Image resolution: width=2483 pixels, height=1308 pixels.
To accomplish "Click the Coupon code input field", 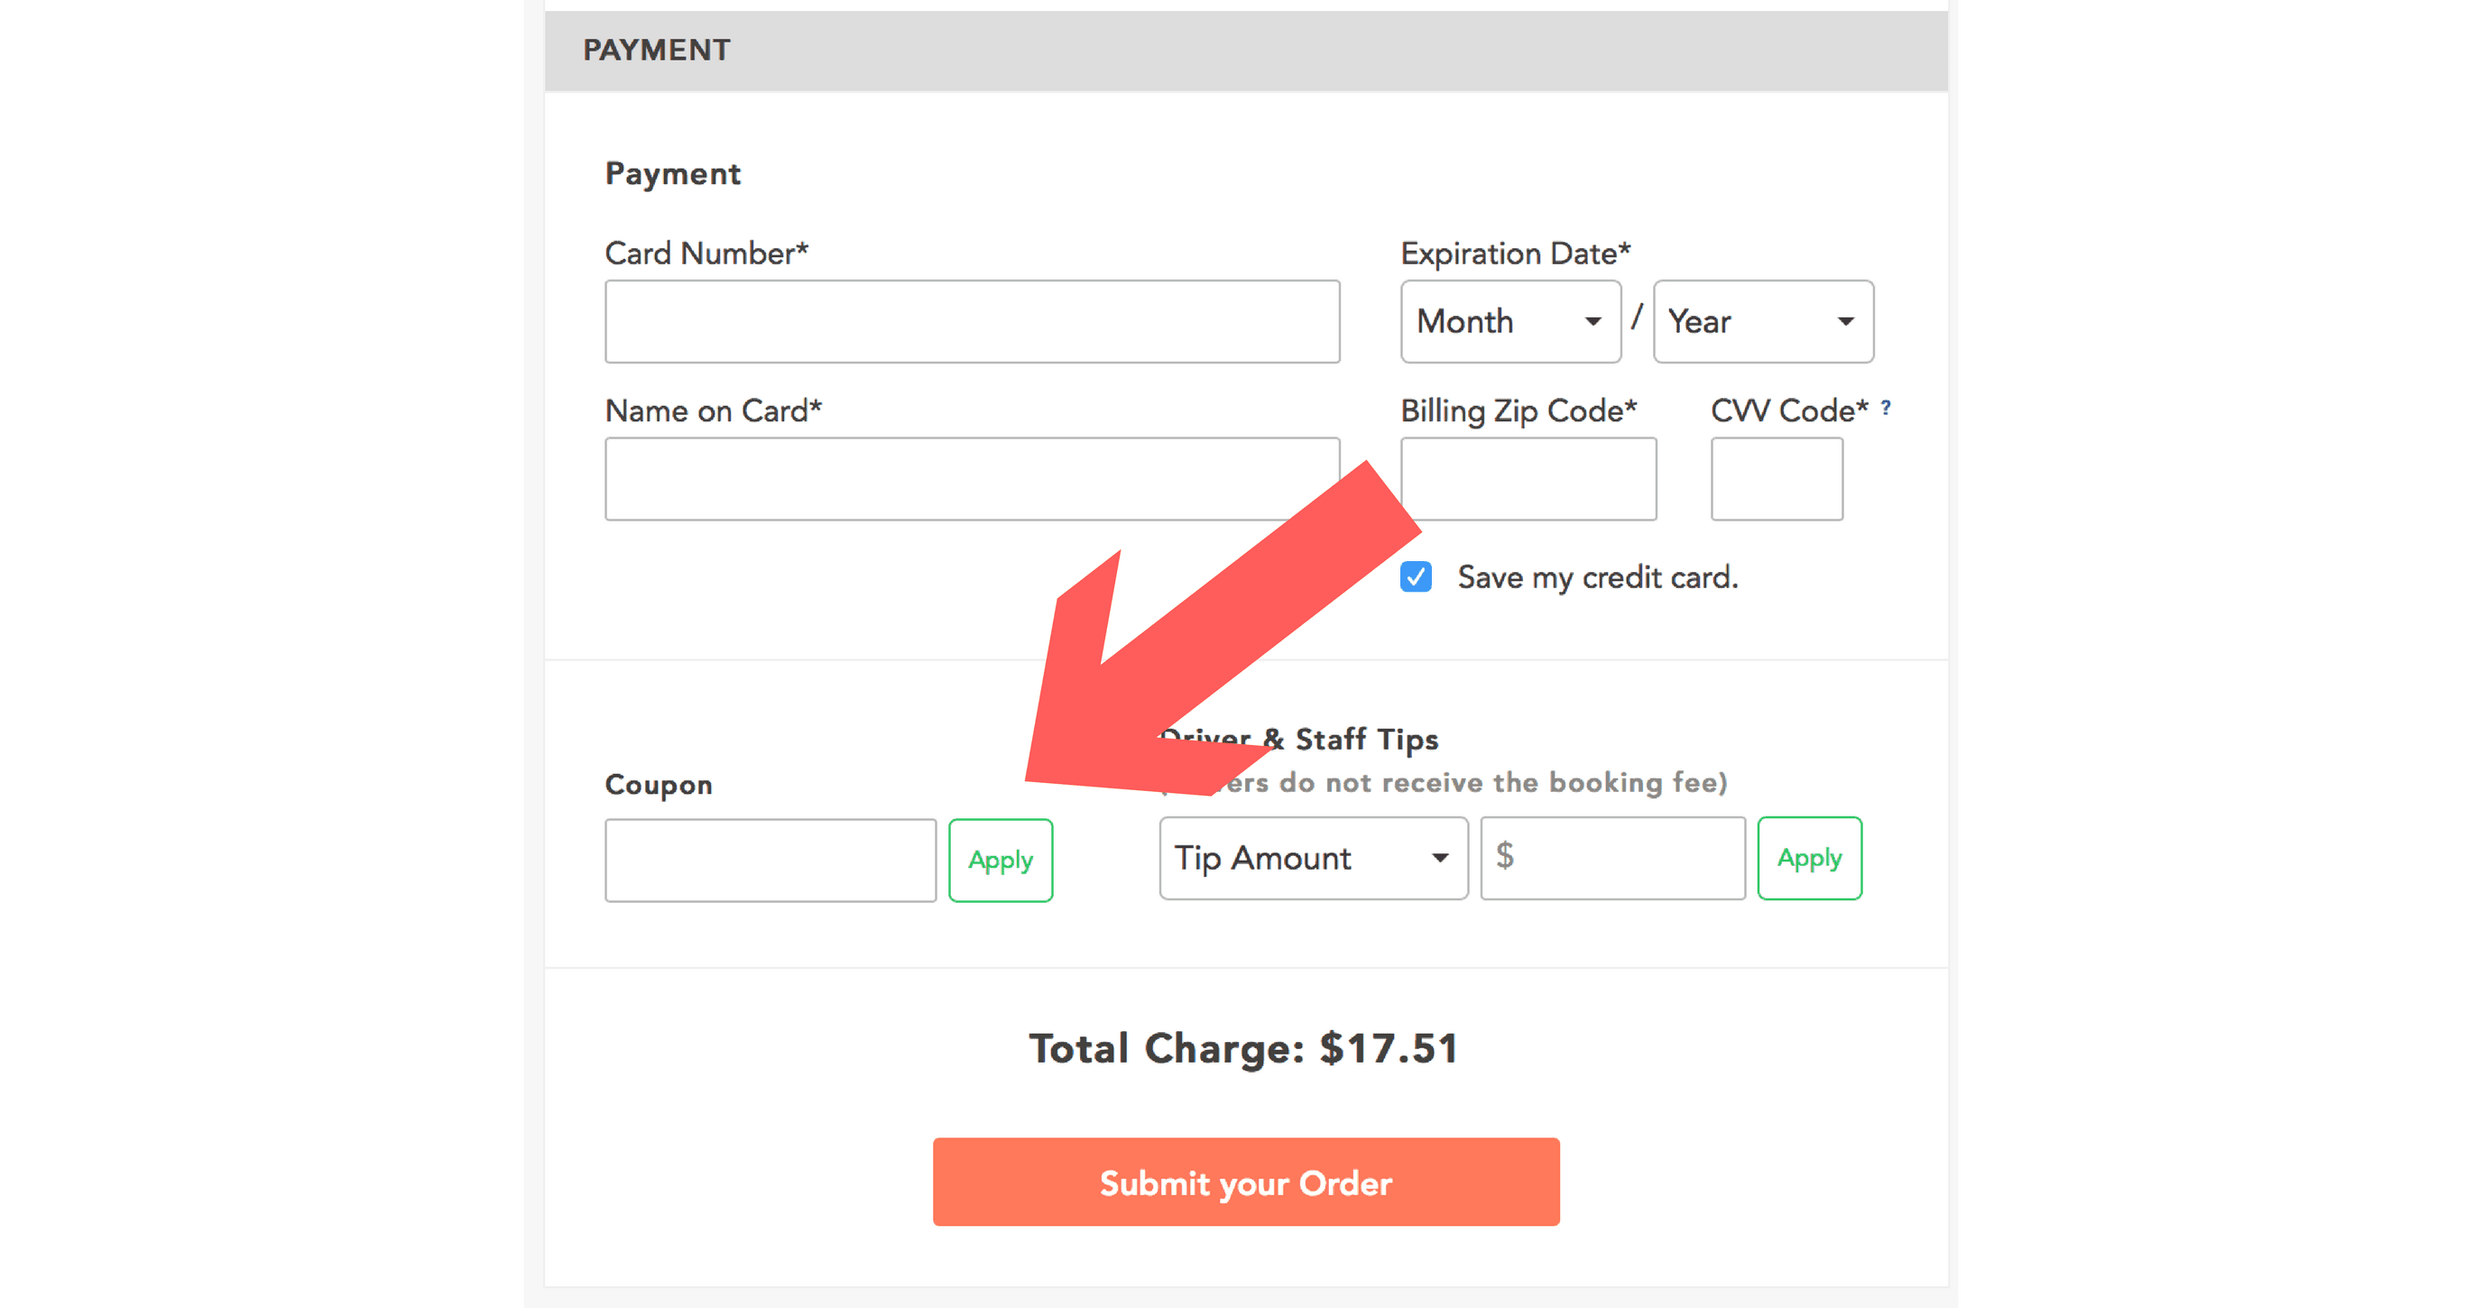I will pyautogui.click(x=771, y=860).
